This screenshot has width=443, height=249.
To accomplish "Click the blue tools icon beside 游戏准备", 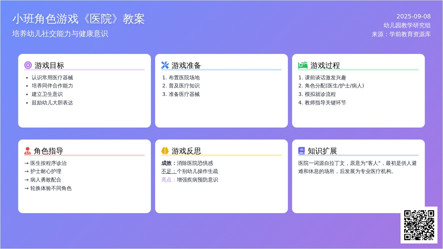I will [165, 65].
